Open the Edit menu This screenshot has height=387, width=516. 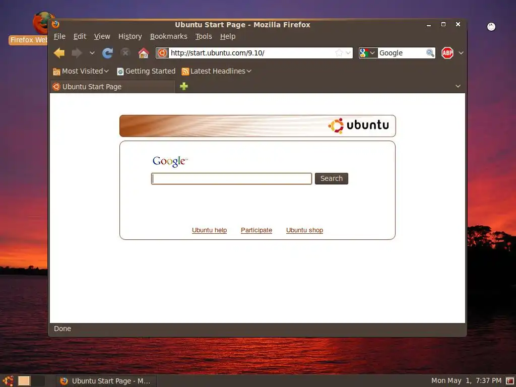pyautogui.click(x=80, y=36)
